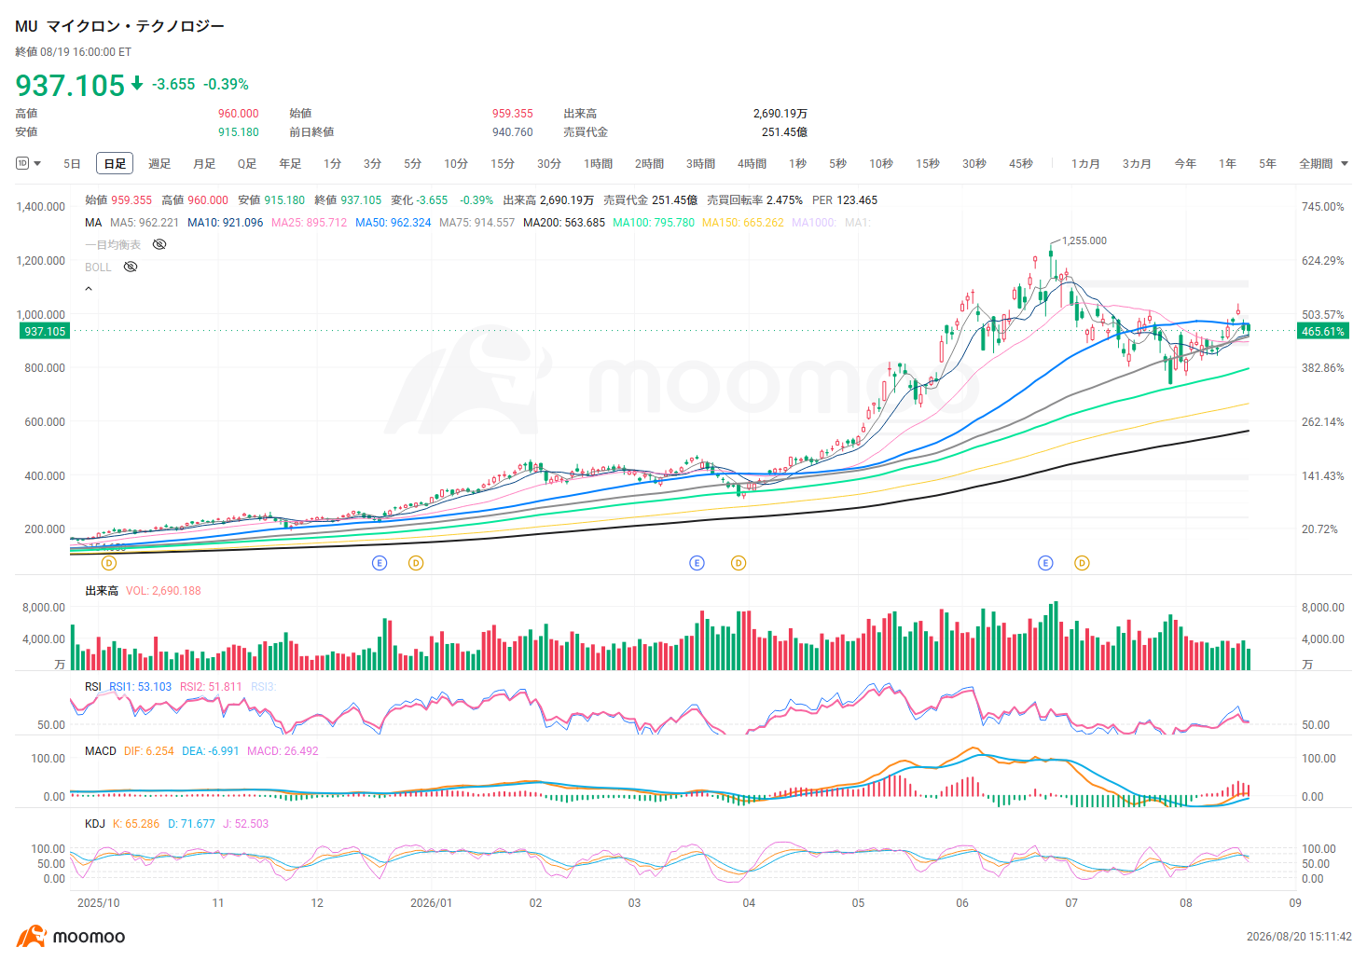Click the pink MA25: 895.712 legend

pyautogui.click(x=310, y=223)
